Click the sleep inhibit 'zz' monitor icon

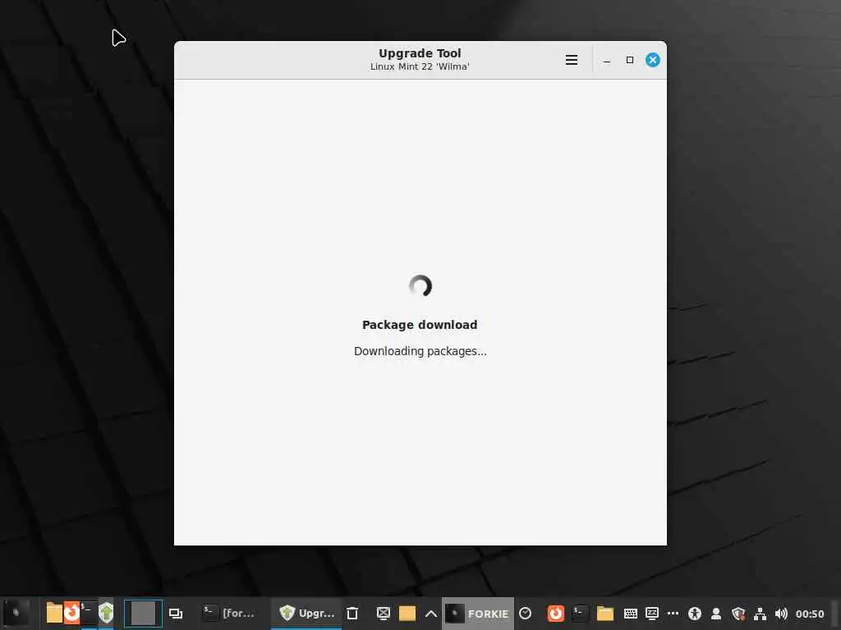(x=651, y=614)
